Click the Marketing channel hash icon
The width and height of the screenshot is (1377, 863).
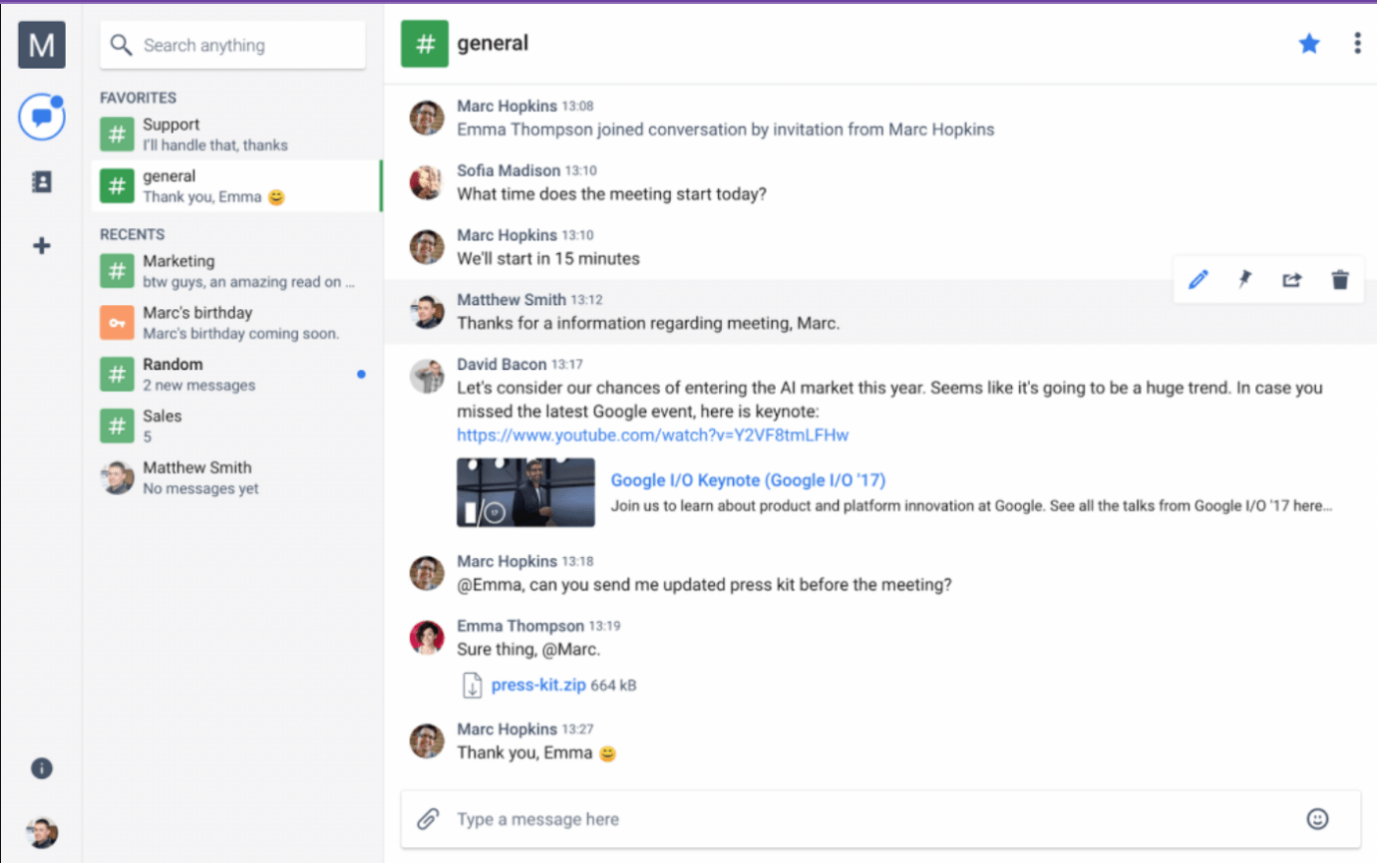tap(117, 271)
